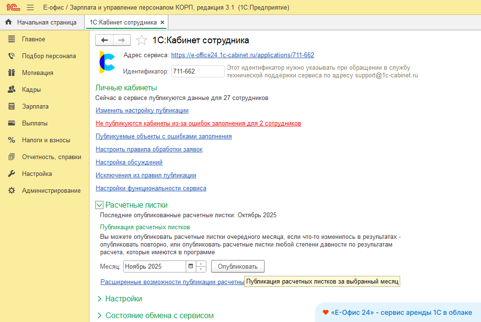
Task: Click the Настройка wrench icon
Action: tap(12, 173)
